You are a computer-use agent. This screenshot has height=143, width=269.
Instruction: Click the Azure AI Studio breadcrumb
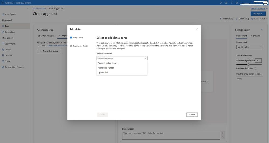pyautogui.click(x=39, y=9)
